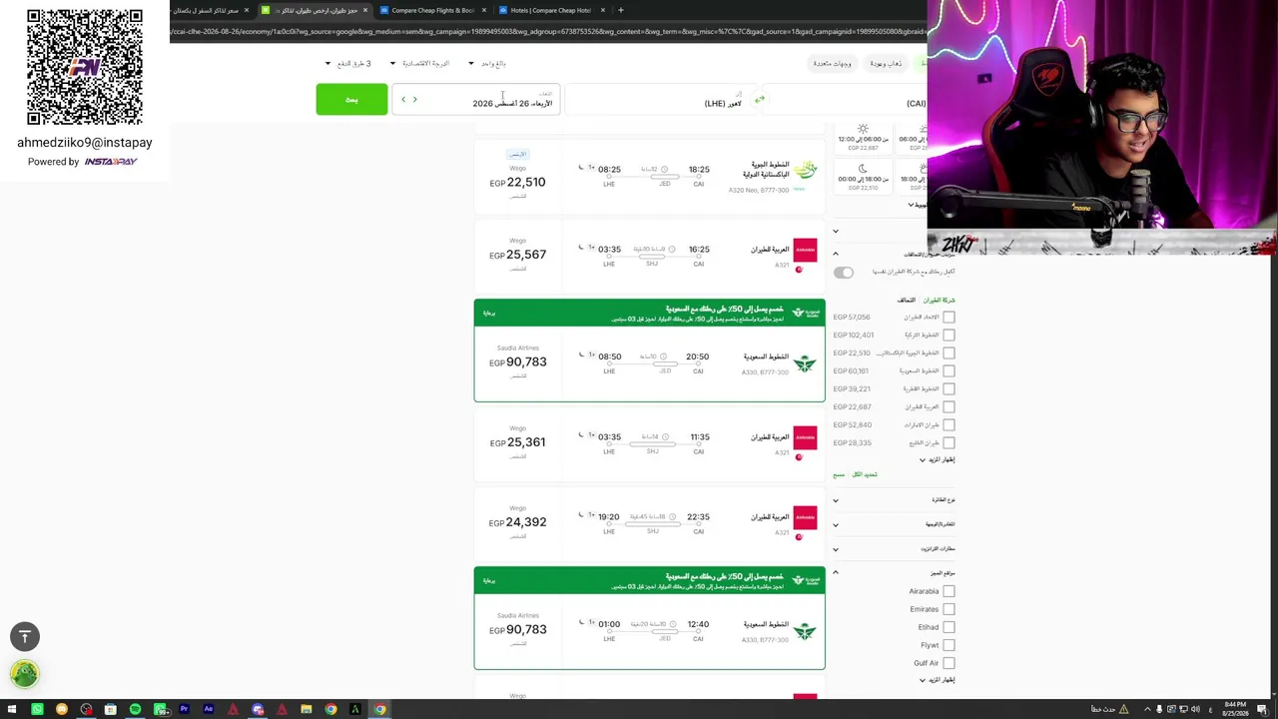Viewport: 1278px width, 719px height.
Task: Click the green search button
Action: pyautogui.click(x=351, y=100)
